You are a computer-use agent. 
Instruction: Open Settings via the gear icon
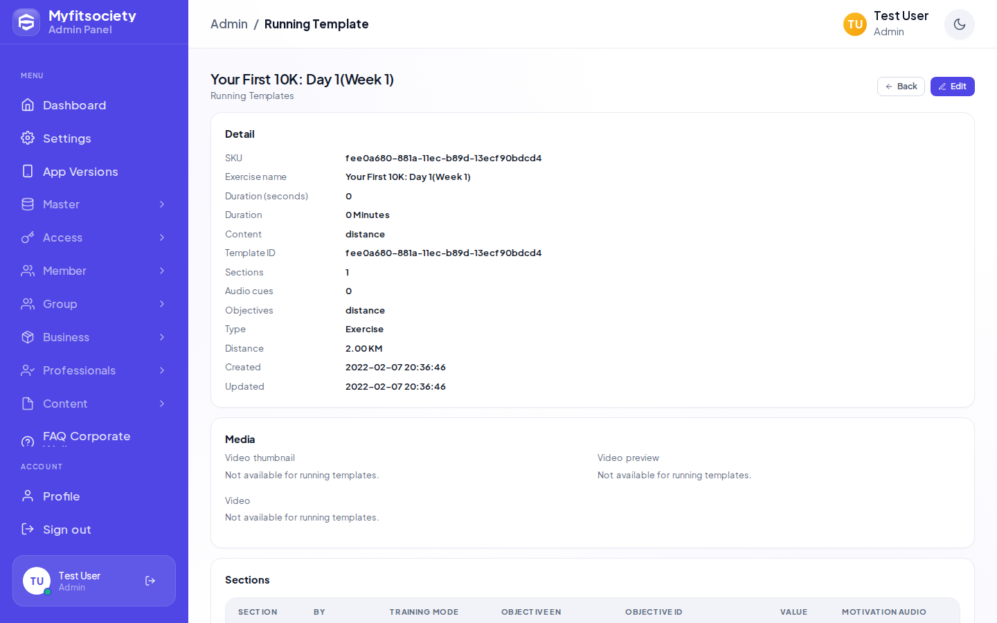(28, 138)
